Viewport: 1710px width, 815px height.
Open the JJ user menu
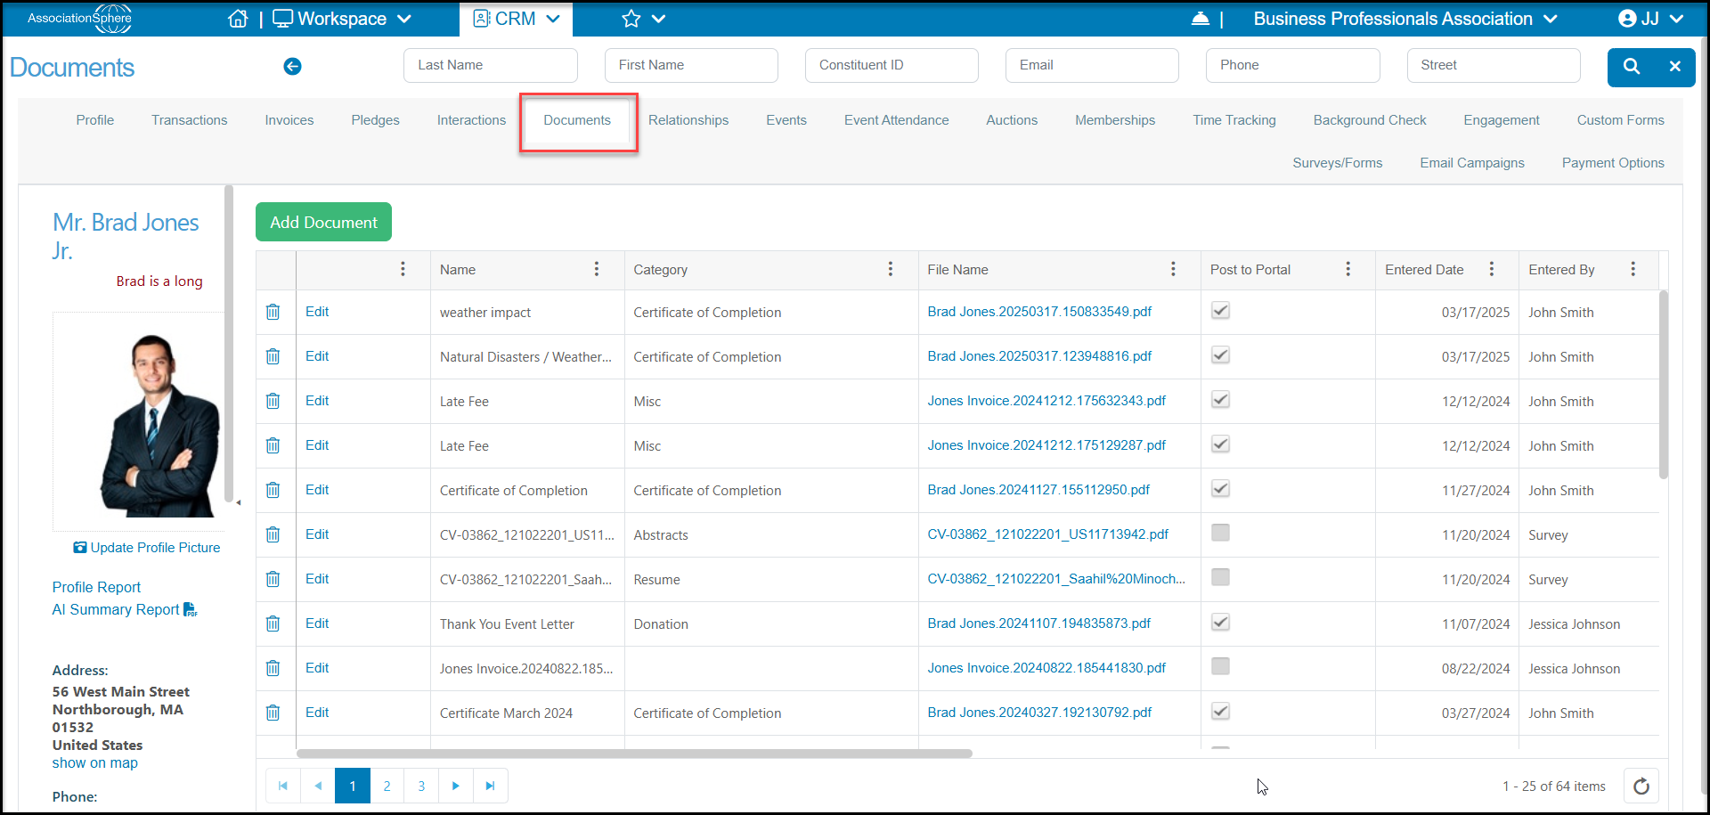coord(1650,19)
